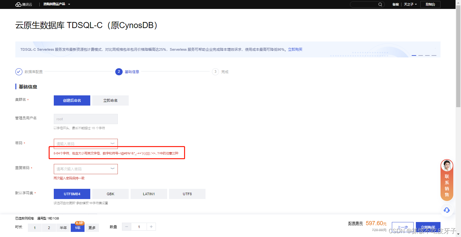Choose 立即命名 for the cluster name
Image resolution: width=461 pixels, height=237 pixels.
(x=110, y=100)
